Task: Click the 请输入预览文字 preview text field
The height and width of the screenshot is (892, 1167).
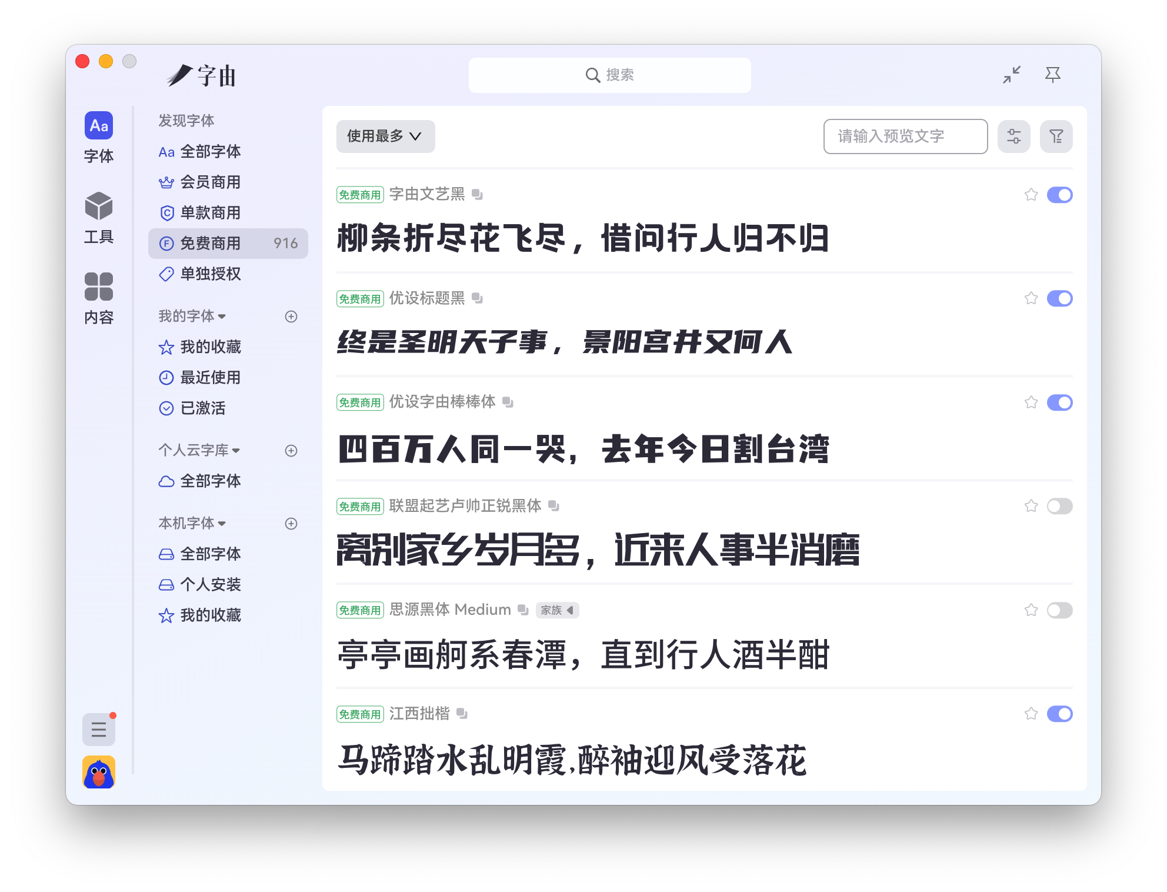Action: (905, 137)
